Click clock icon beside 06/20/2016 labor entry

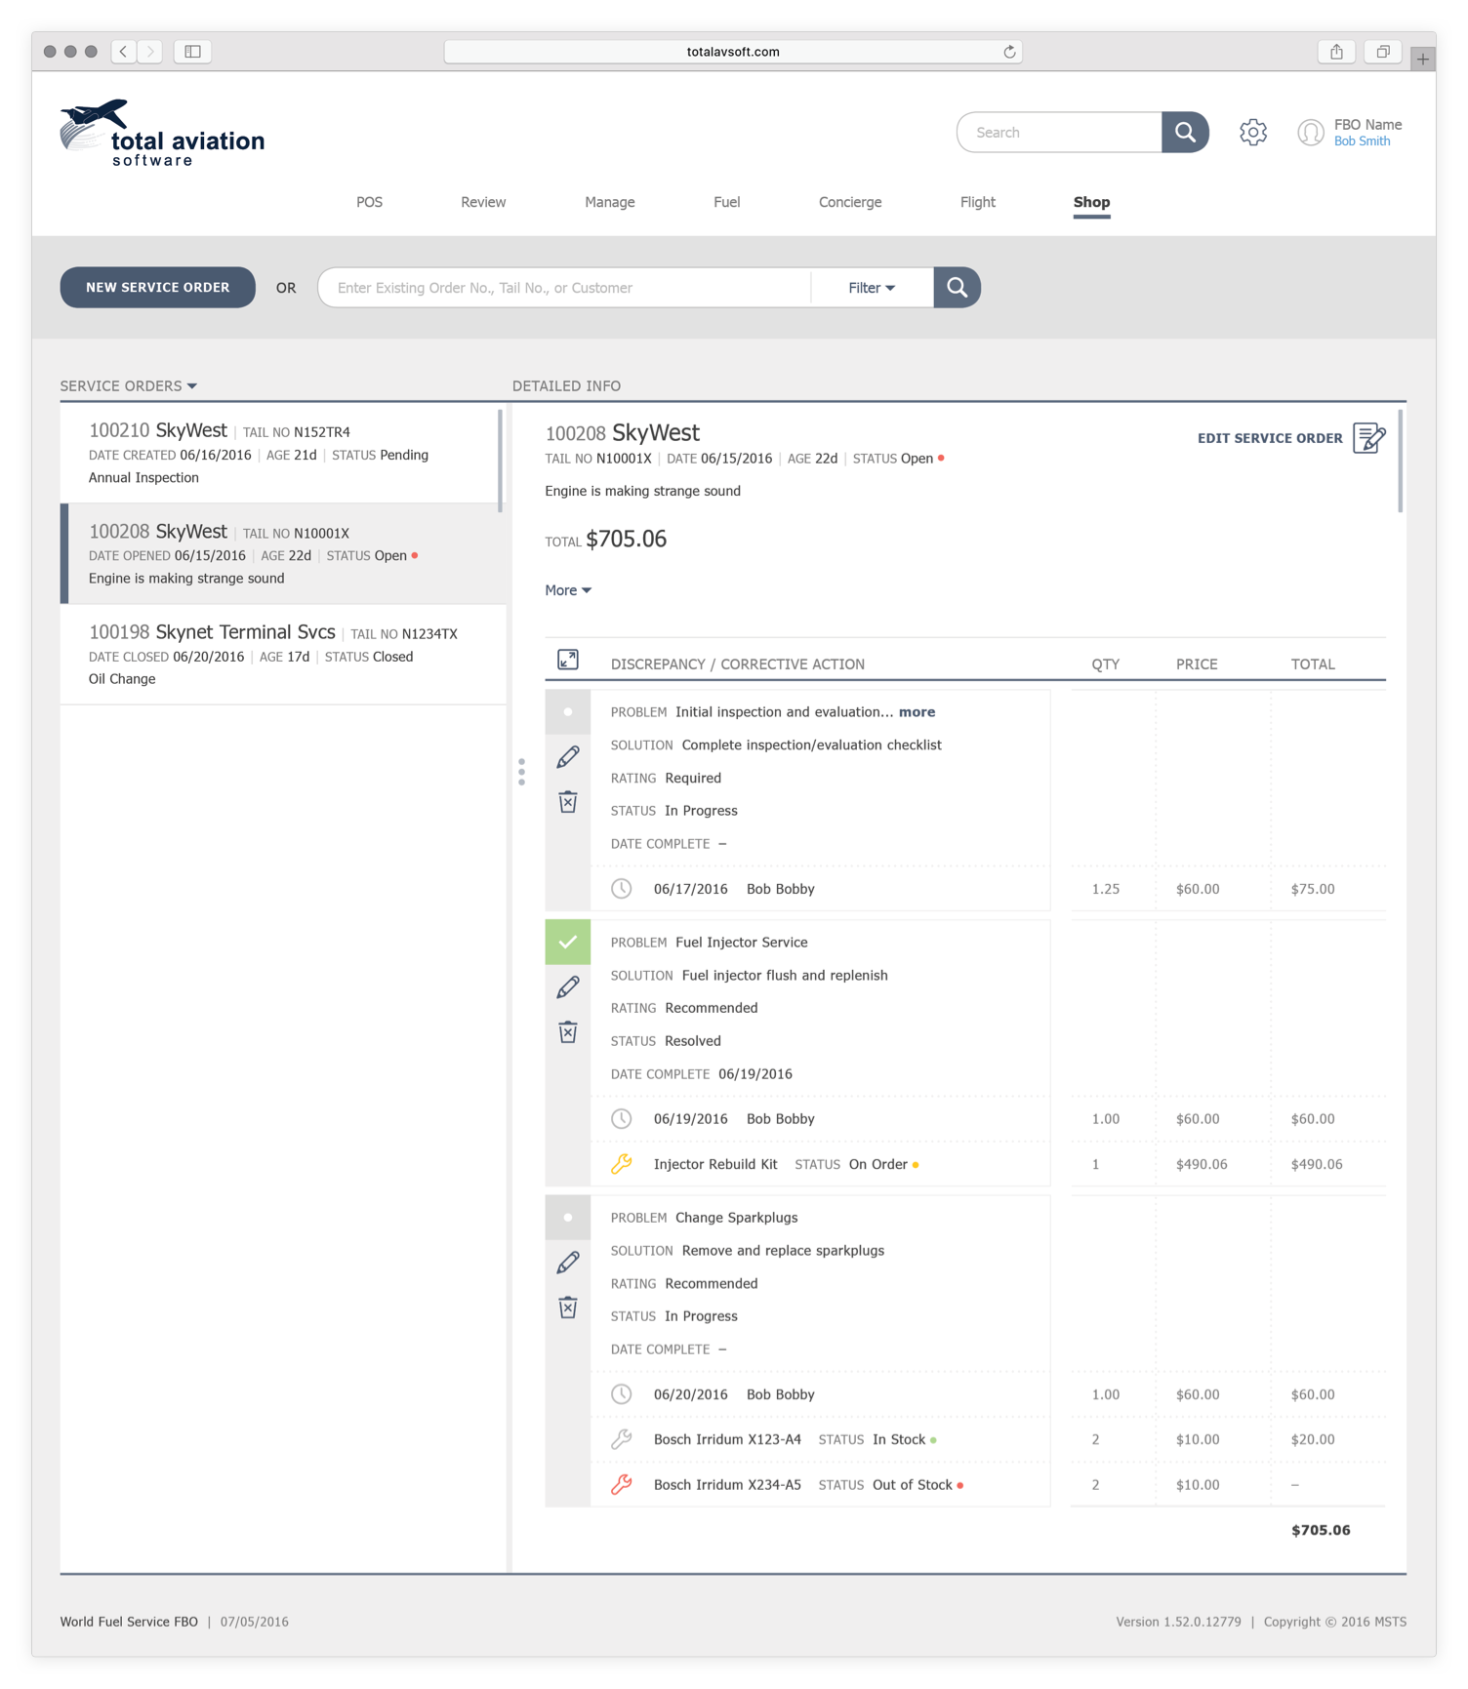[x=622, y=1394]
